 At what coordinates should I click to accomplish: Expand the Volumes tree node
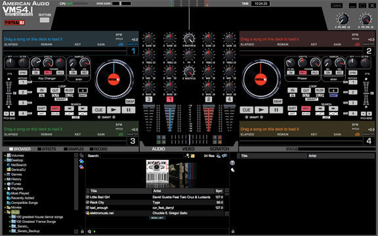(5, 155)
